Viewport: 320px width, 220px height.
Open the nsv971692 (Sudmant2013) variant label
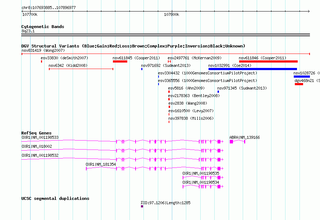click(166, 65)
